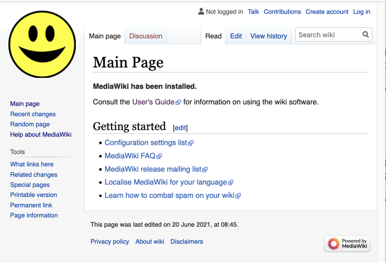Open Page information link
The height and width of the screenshot is (263, 386).
pyautogui.click(x=34, y=215)
